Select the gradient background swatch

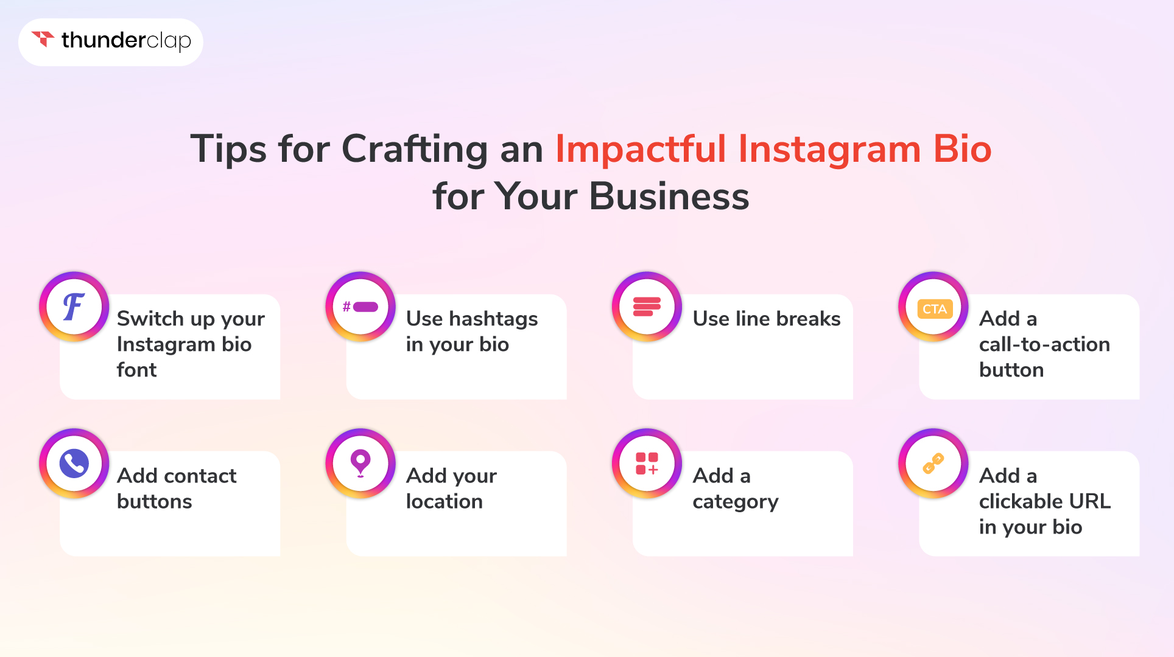click(587, 328)
